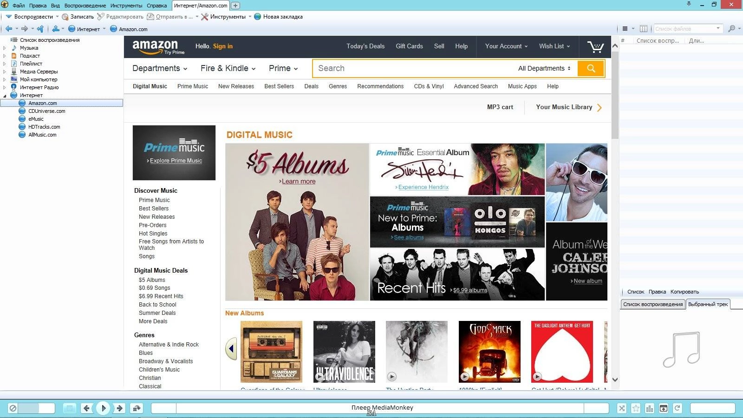The width and height of the screenshot is (743, 418).
Task: Open the Воспроизведение menu
Action: (x=85, y=6)
